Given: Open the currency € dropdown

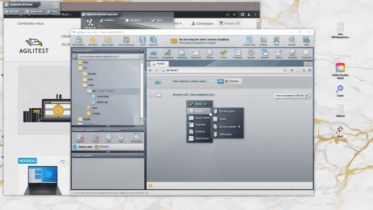Looking at the screenshot, I should click(178, 23).
